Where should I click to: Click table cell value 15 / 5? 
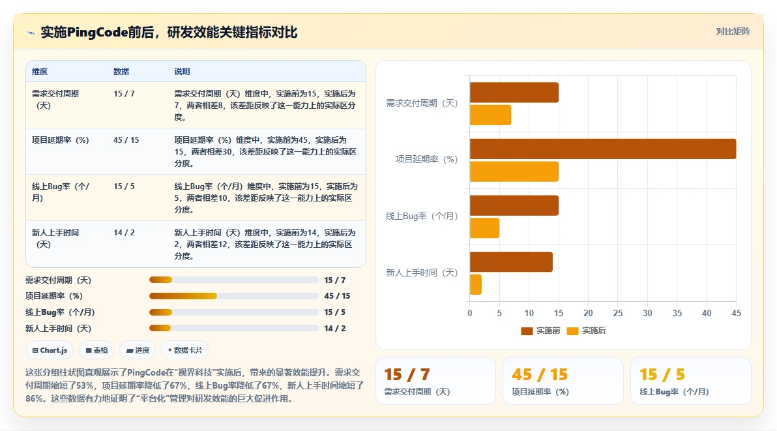[x=124, y=186]
